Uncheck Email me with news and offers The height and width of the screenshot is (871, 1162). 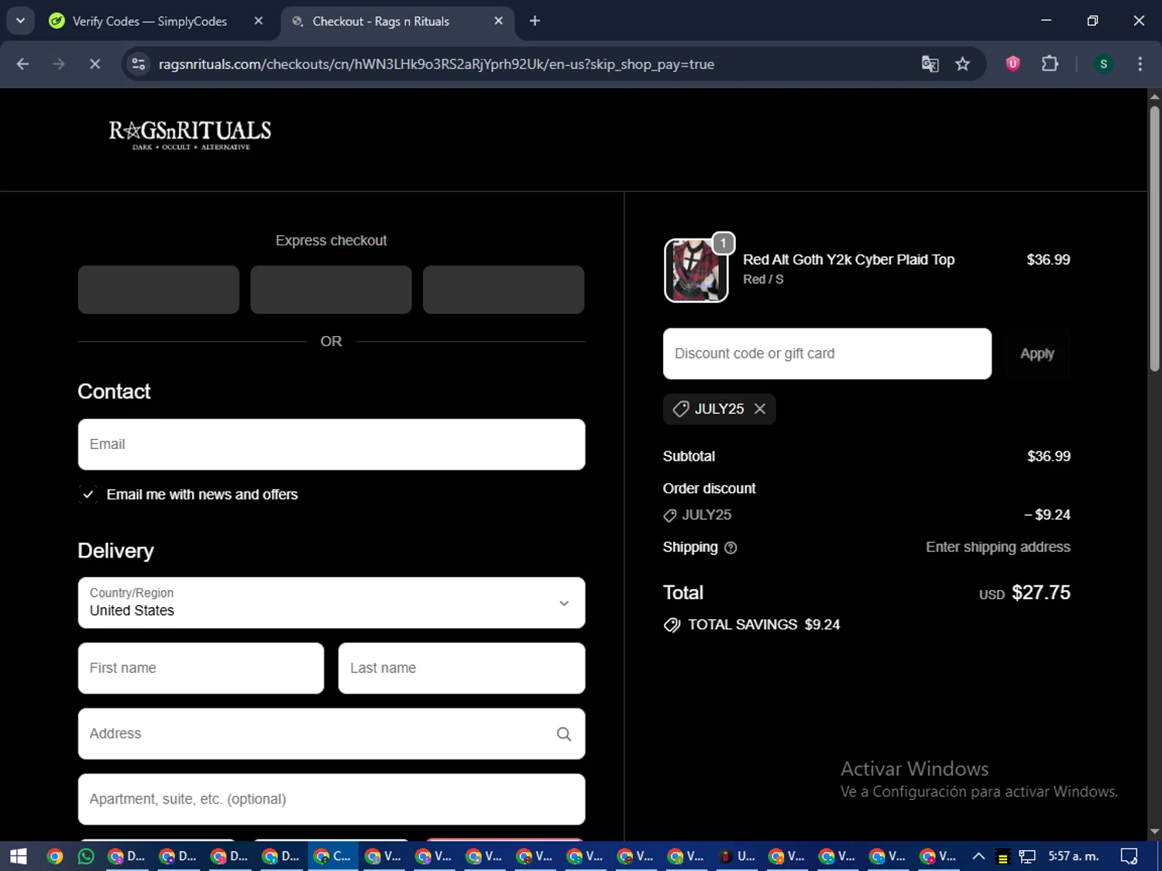click(88, 494)
